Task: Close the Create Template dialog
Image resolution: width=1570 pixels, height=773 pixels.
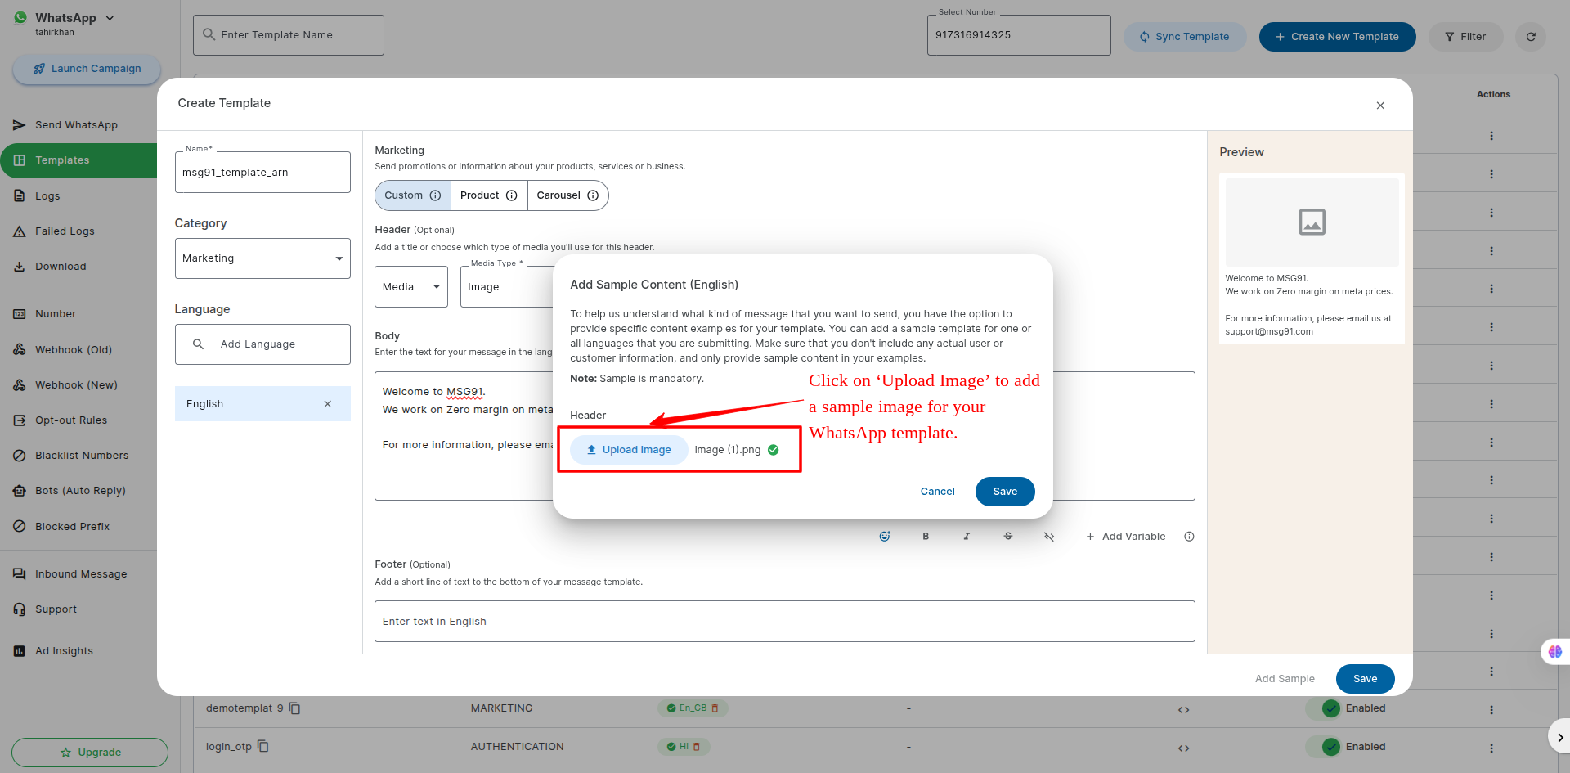Action: click(x=1380, y=106)
